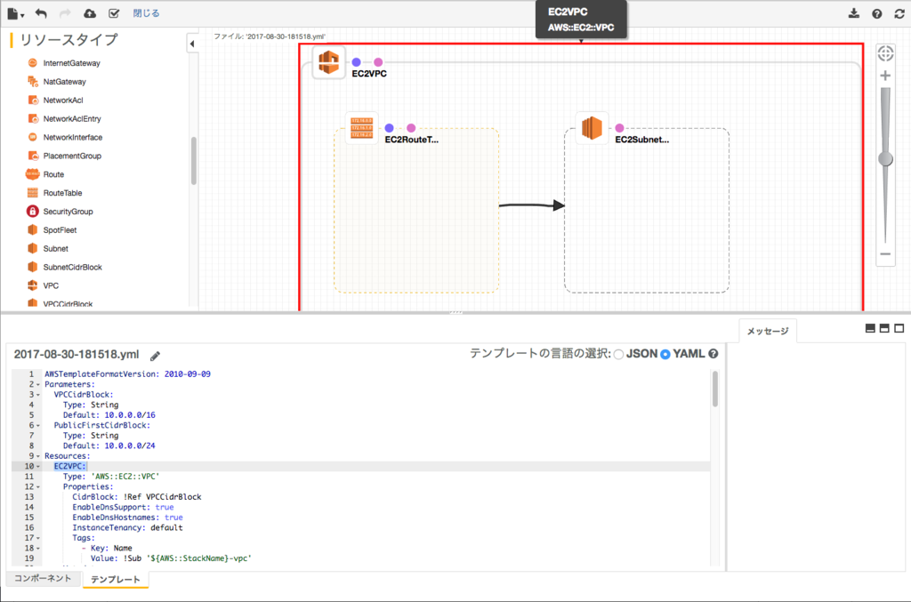Screen dimensions: 911x602
Task: Click first panel layout icon (filled bottom)
Action: (870, 328)
